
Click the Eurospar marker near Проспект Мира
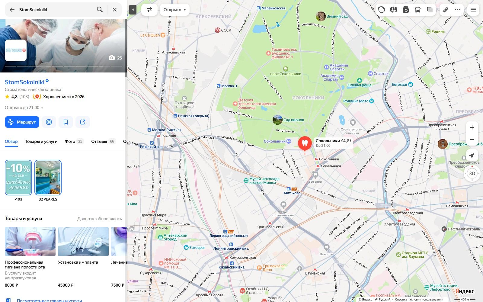coord(186,248)
